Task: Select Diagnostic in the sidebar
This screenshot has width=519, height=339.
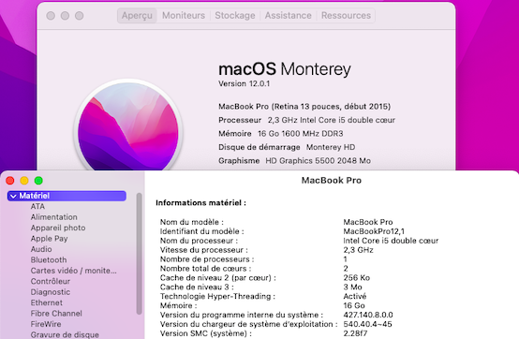Action: 51,292
